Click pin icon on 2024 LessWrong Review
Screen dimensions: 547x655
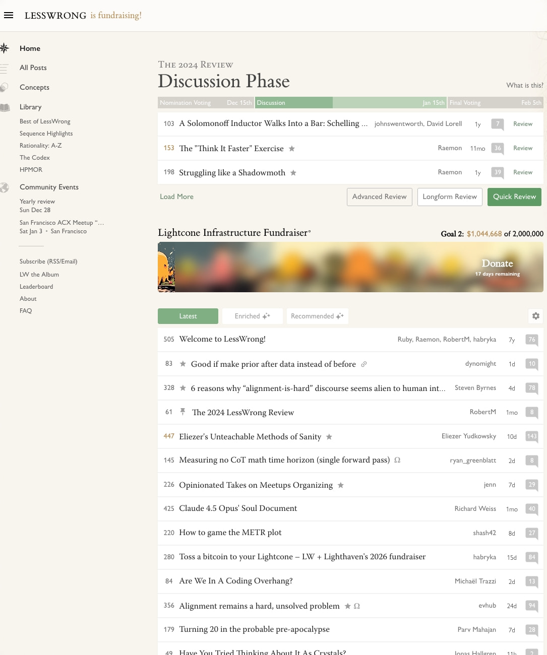tap(183, 412)
